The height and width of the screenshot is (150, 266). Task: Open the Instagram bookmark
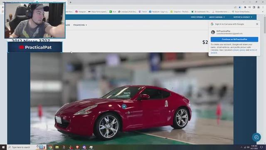(81, 12)
